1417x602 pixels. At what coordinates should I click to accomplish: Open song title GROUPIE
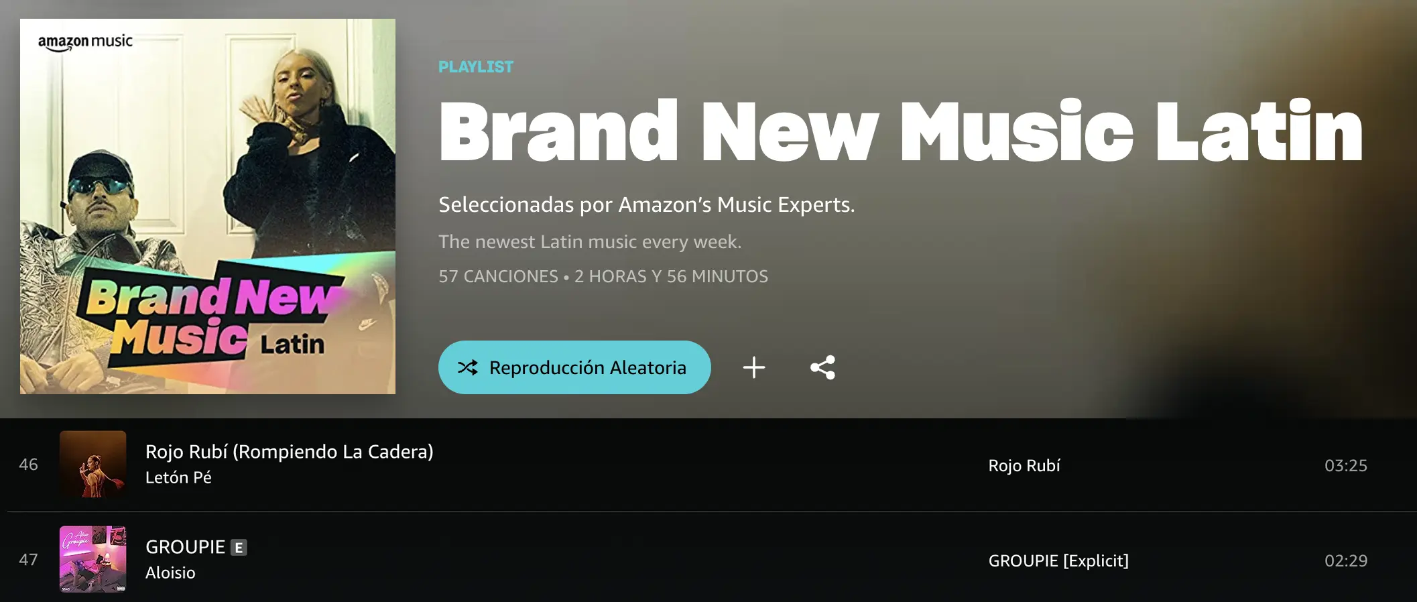click(185, 547)
